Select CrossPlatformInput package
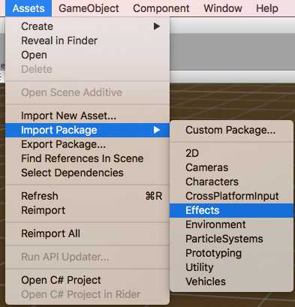295x307 pixels. pos(231,196)
